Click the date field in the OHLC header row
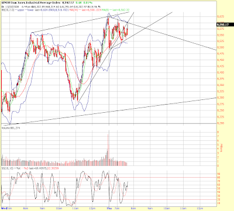The image size is (234, 211). (x=12, y=6)
